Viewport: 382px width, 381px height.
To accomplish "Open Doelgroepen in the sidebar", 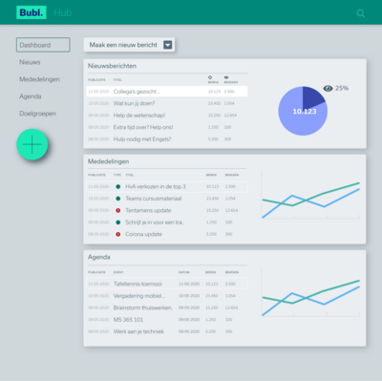I will coord(37,114).
